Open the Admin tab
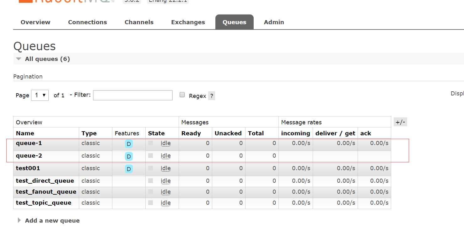This screenshot has height=232, width=464. 274,22
